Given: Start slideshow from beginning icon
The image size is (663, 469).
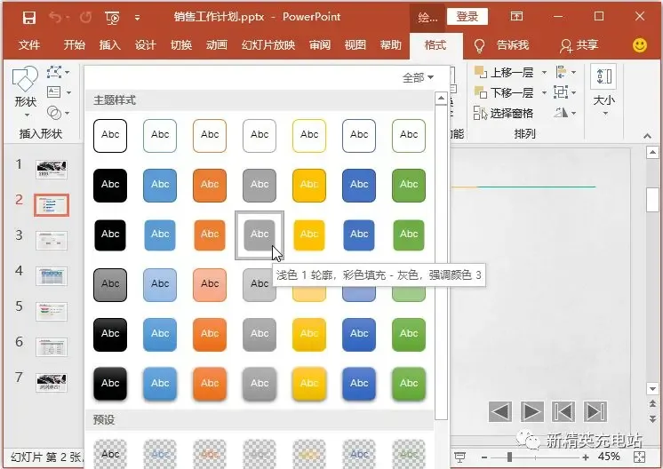Looking at the screenshot, I should click(x=113, y=18).
